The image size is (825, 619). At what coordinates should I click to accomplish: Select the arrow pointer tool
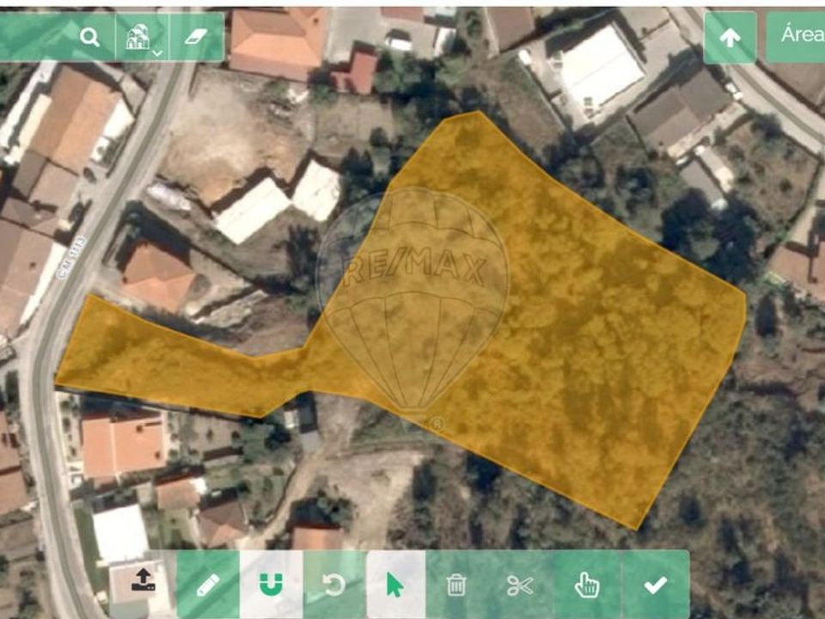395,585
